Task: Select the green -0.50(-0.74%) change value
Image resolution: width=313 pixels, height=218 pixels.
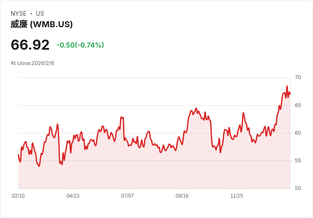Action: tap(80, 45)
